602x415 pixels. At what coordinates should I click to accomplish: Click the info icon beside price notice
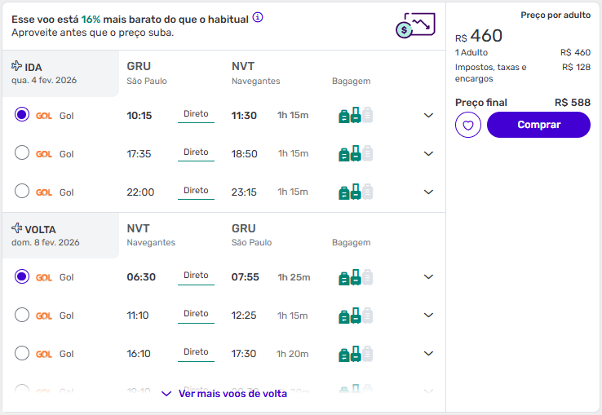pyautogui.click(x=258, y=17)
